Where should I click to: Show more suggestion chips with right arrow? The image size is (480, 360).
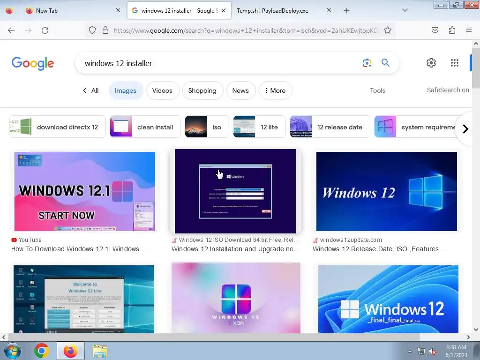pos(465,129)
